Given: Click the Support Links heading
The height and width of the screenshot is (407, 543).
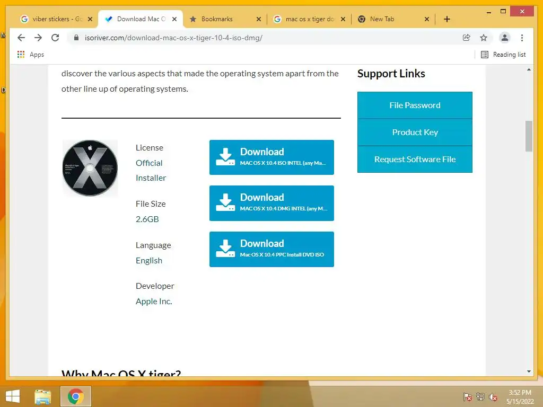Looking at the screenshot, I should 391,73.
